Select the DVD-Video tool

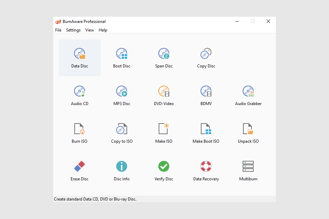coord(164,95)
